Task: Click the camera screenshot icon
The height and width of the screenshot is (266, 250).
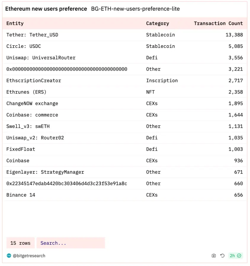Action: pyautogui.click(x=214, y=256)
